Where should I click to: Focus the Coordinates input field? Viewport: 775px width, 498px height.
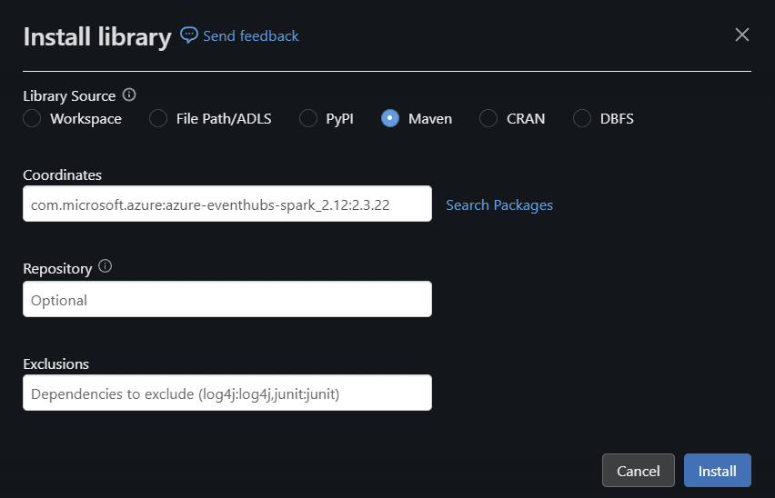pyautogui.click(x=227, y=204)
